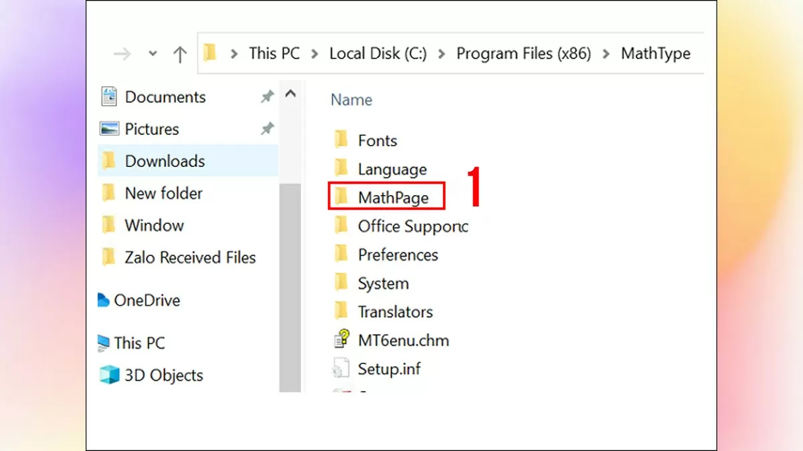The height and width of the screenshot is (451, 803).
Task: Sort files by the Name column header
Action: coord(351,100)
